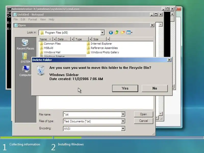
Task: Select the Windows Mail folder
Action: tap(50, 52)
